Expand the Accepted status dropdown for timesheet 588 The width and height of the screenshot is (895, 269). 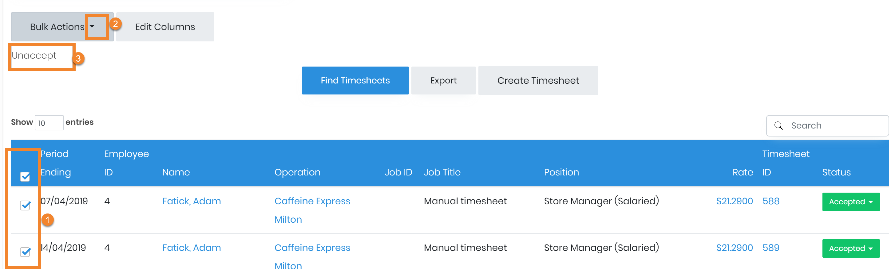pos(850,202)
